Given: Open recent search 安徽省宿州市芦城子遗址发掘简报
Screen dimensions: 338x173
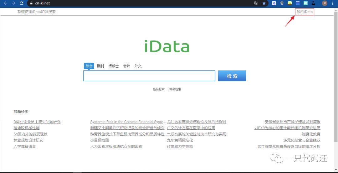Looking at the screenshot, I should tap(293, 122).
